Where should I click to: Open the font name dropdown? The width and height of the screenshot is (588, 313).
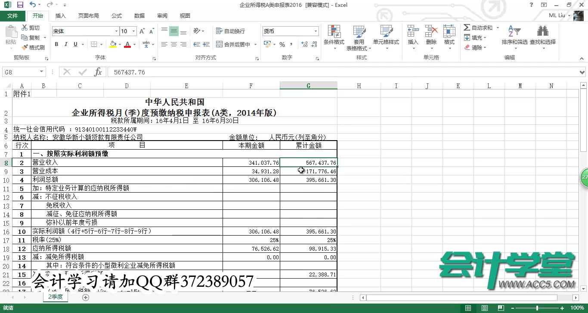click(x=116, y=31)
